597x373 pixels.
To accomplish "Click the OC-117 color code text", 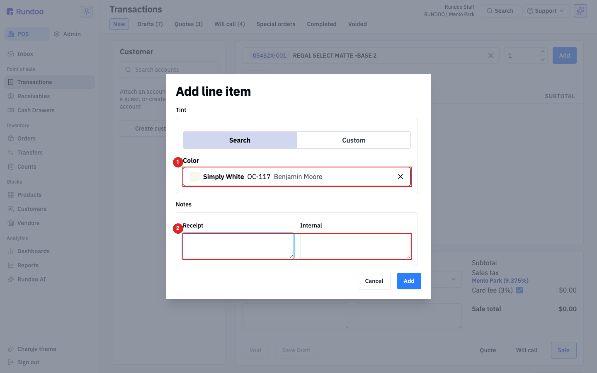I will tap(259, 177).
